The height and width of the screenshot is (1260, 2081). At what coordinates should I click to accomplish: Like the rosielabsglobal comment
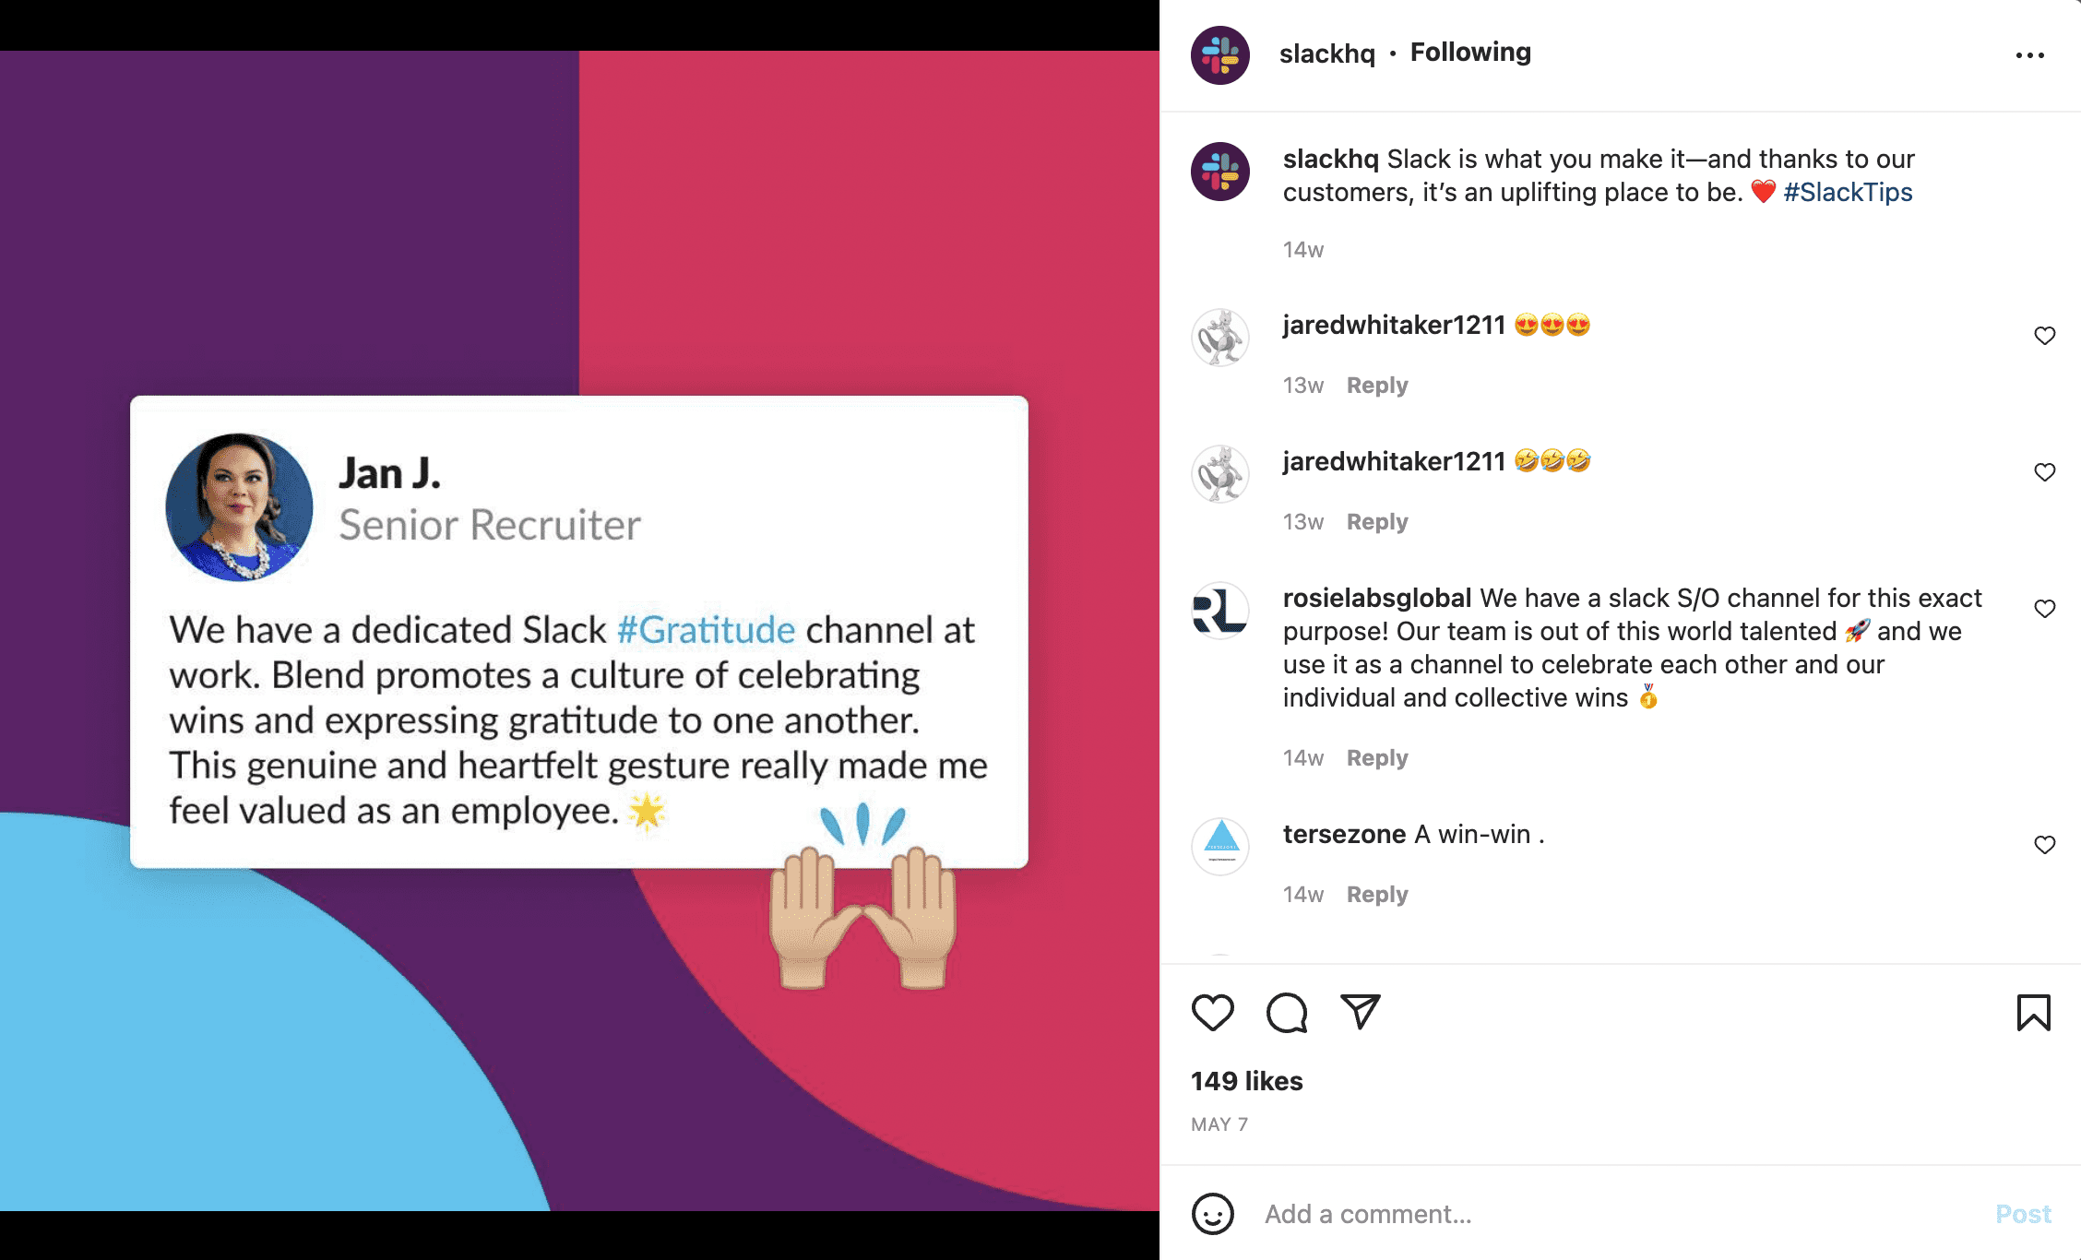(2045, 609)
